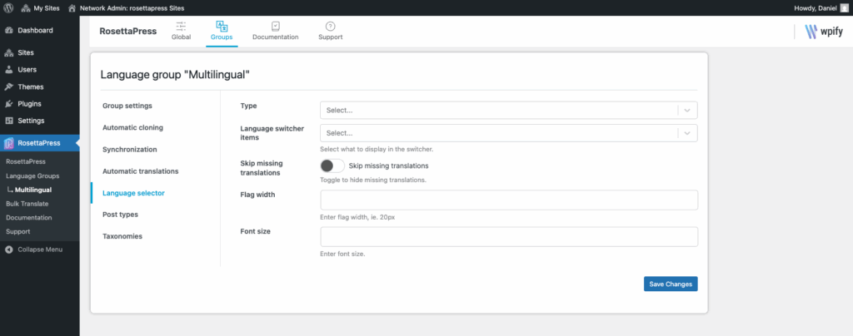Image resolution: width=853 pixels, height=336 pixels.
Task: Focus the Flag width input field
Action: click(509, 200)
